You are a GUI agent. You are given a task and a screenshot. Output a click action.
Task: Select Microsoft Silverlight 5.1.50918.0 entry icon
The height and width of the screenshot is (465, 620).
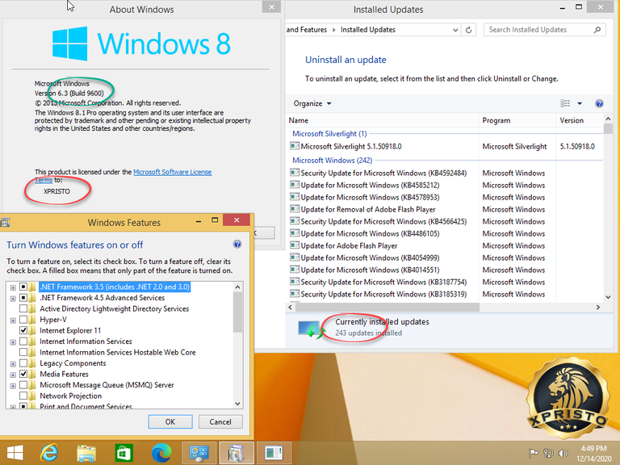[x=295, y=146]
